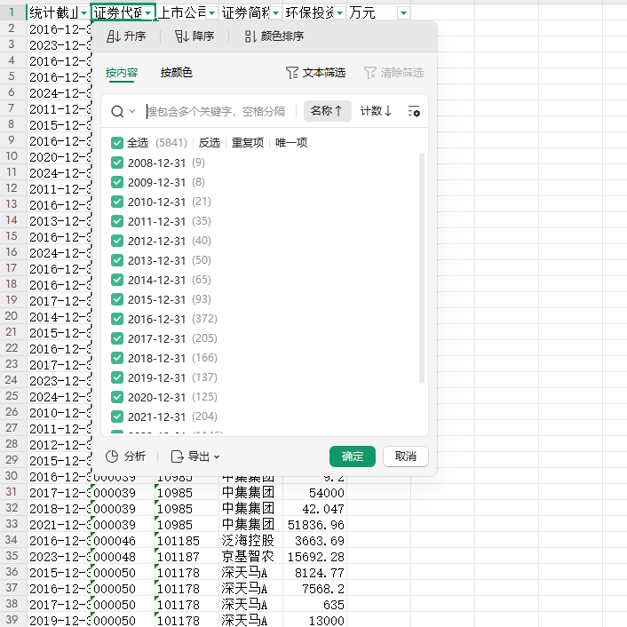Viewport: 627px width, 627px height.
Task: Click 反选 to invert selection
Action: point(210,143)
